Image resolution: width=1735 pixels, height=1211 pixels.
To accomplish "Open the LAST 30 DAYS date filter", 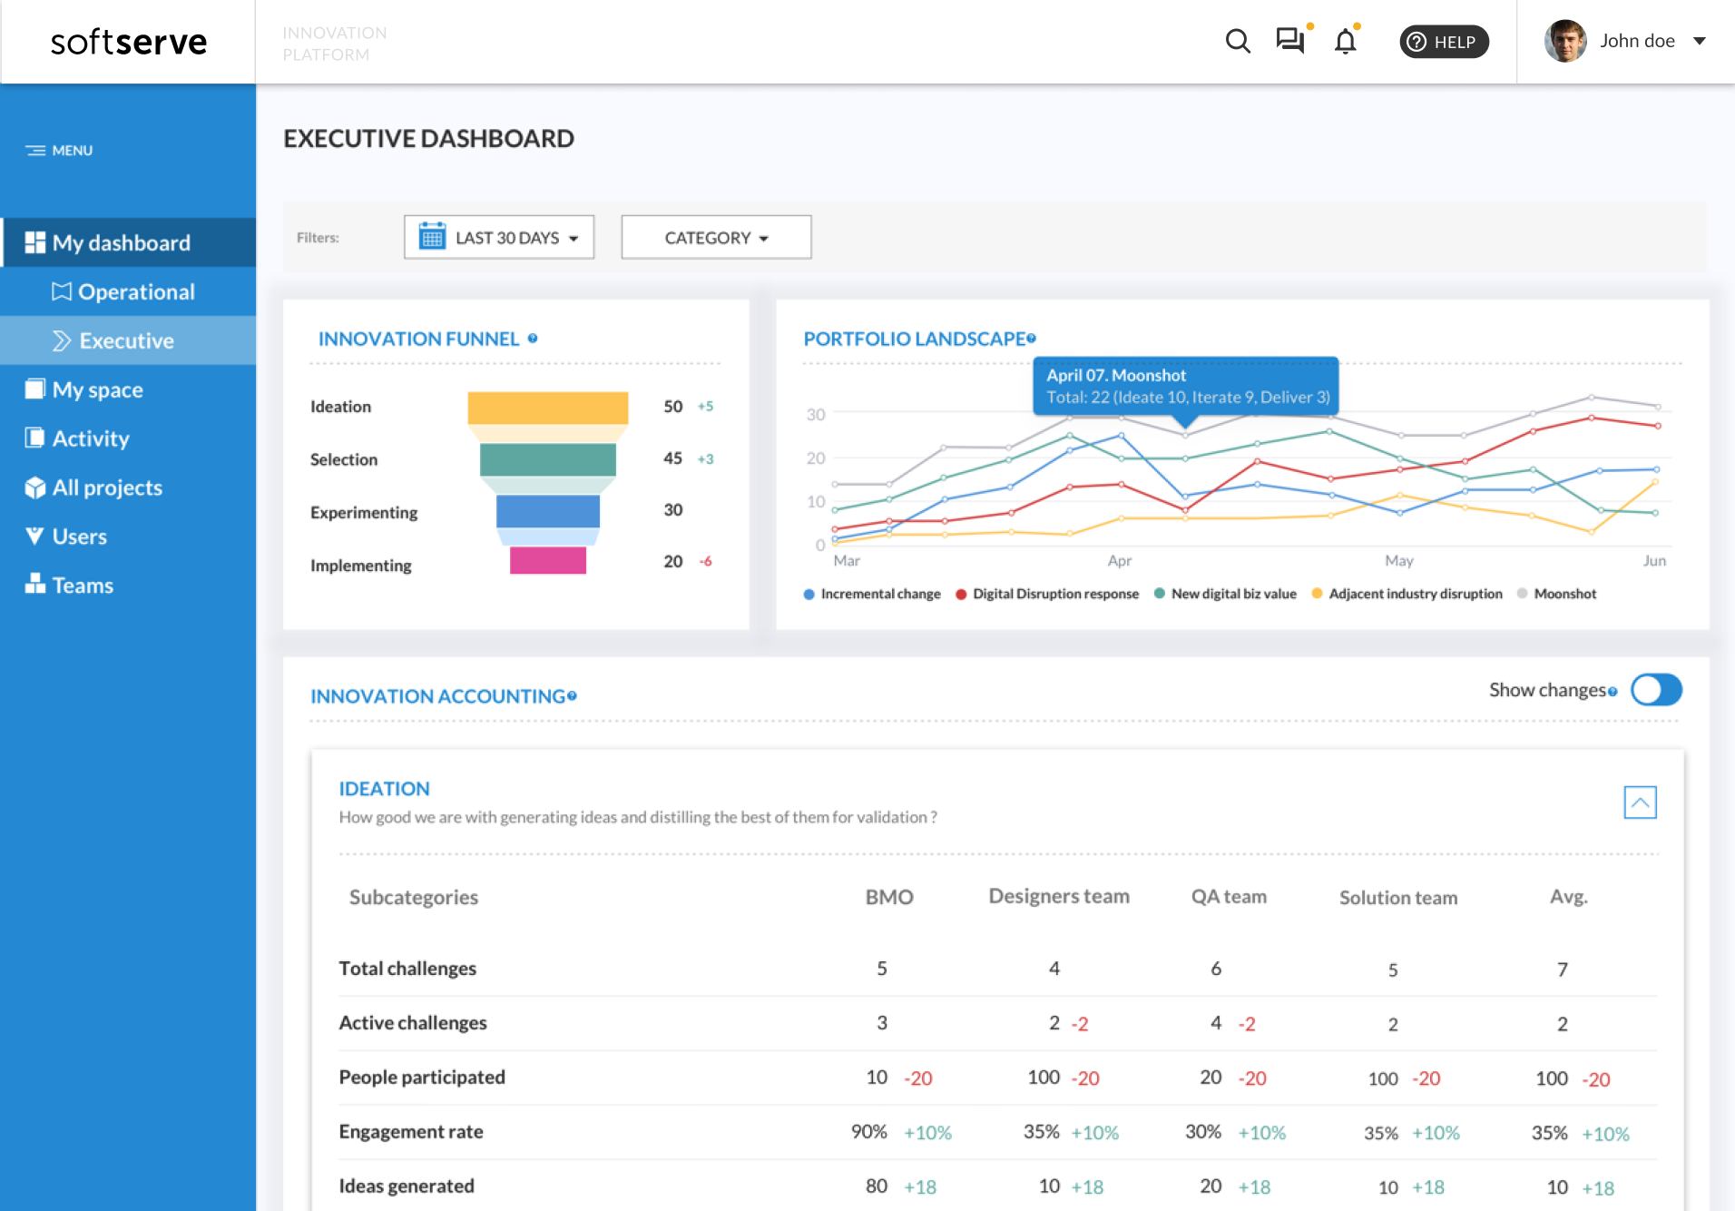I will pos(499,238).
